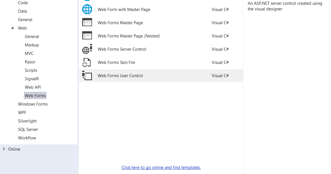Image resolution: width=331 pixels, height=174 pixels.
Task: Click the Web Forms User Control icon
Action: pyautogui.click(x=87, y=75)
